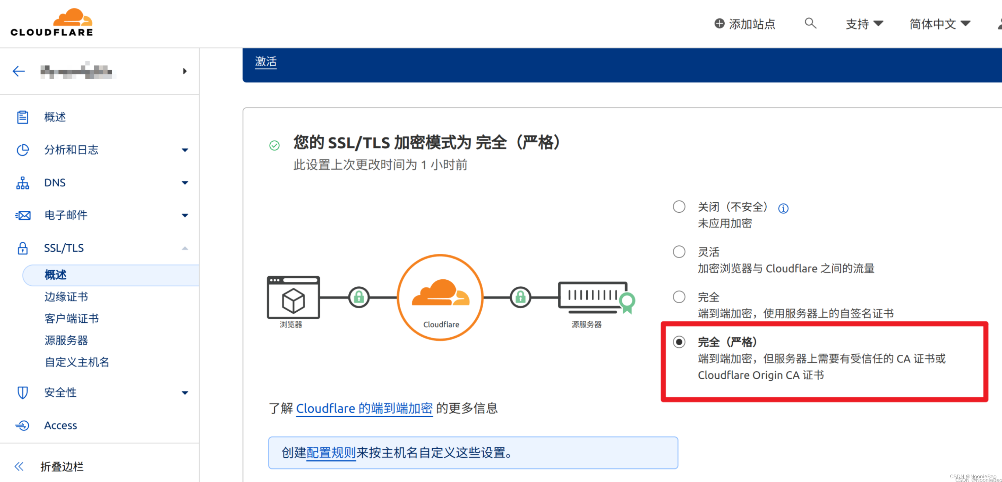This screenshot has height=482, width=1002.
Task: Click the Cloudflare logo top left
Action: [x=51, y=21]
